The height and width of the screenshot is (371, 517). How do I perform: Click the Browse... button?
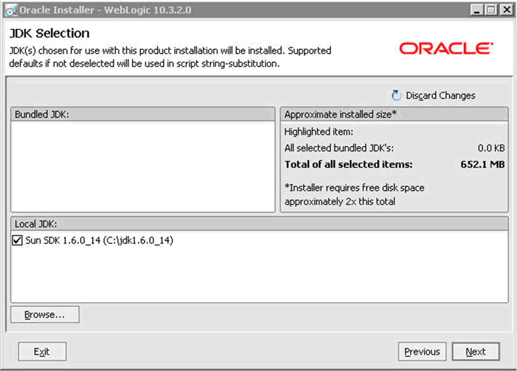[45, 315]
